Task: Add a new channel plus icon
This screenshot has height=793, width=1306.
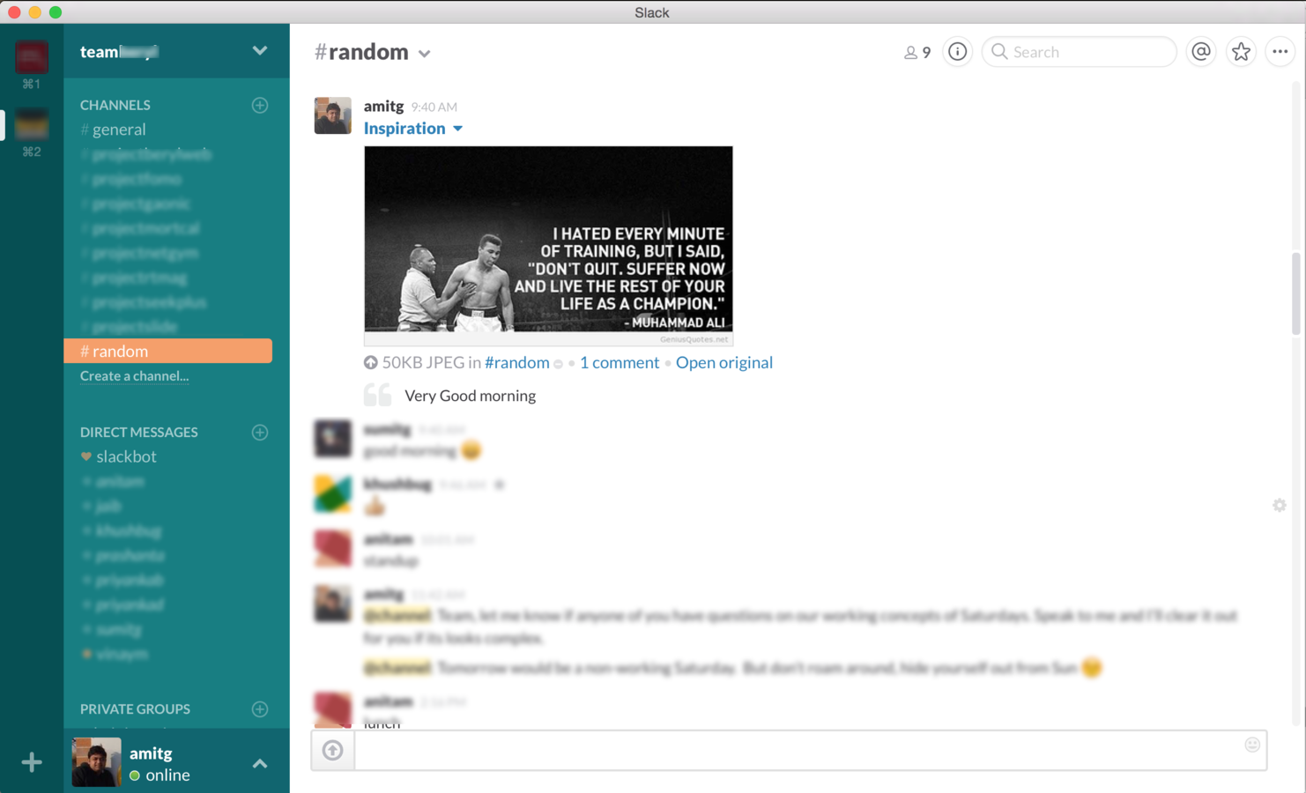Action: click(x=260, y=105)
